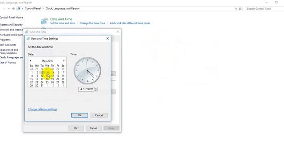This screenshot has width=284, height=159.
Task: Open Programs category in sidebar
Action: (x=5, y=40)
